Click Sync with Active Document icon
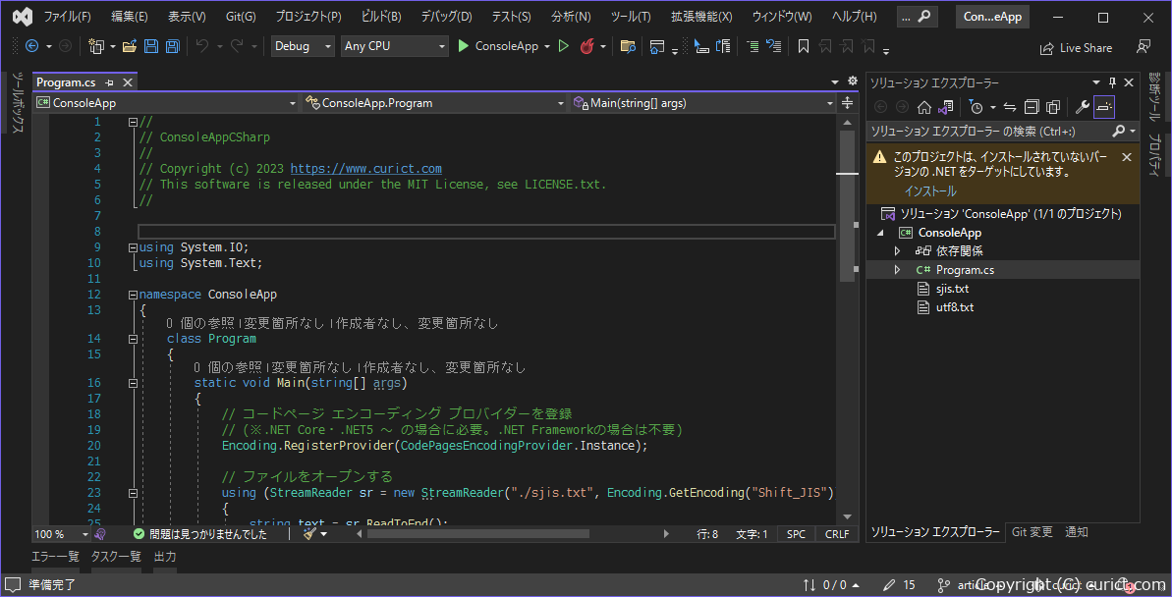This screenshot has width=1172, height=597. pyautogui.click(x=1009, y=107)
